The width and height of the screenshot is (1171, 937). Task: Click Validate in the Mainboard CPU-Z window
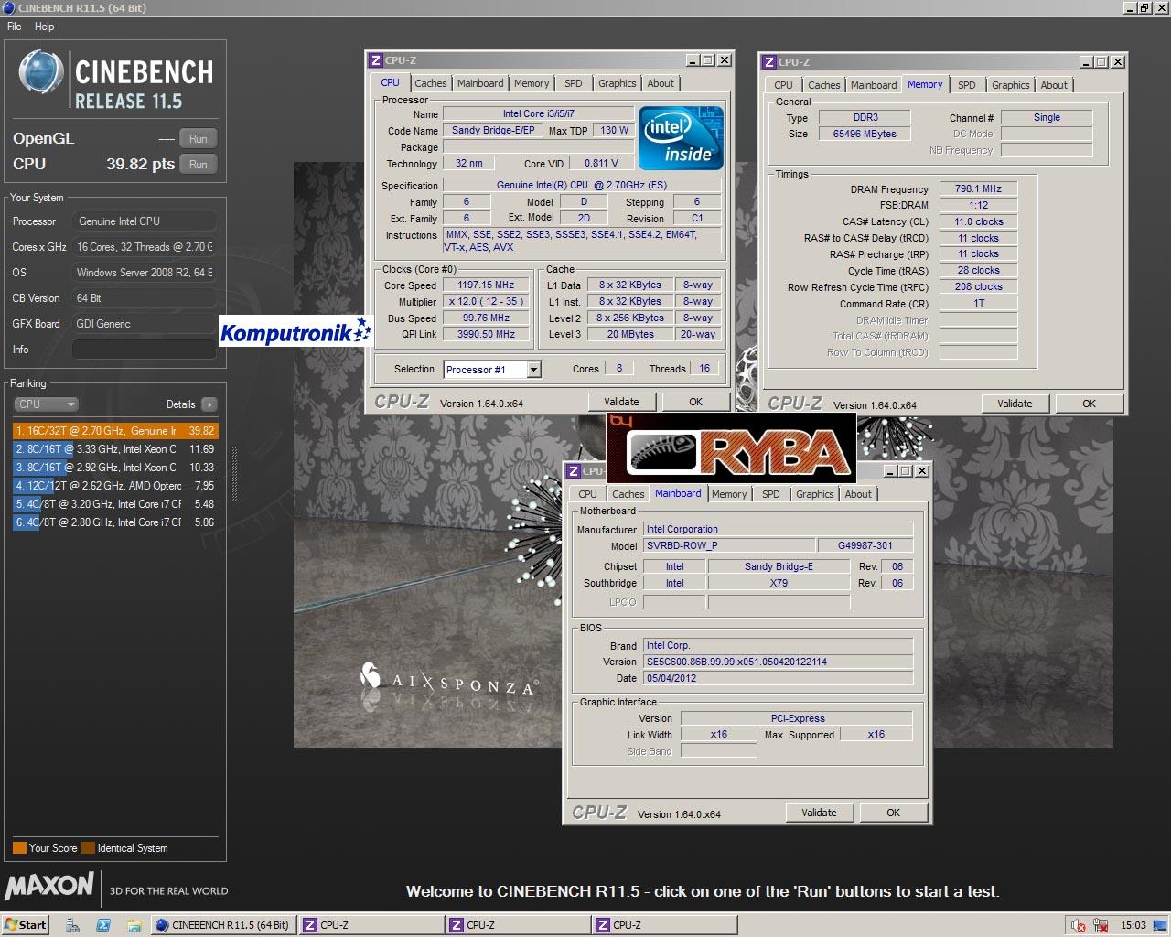[819, 813]
